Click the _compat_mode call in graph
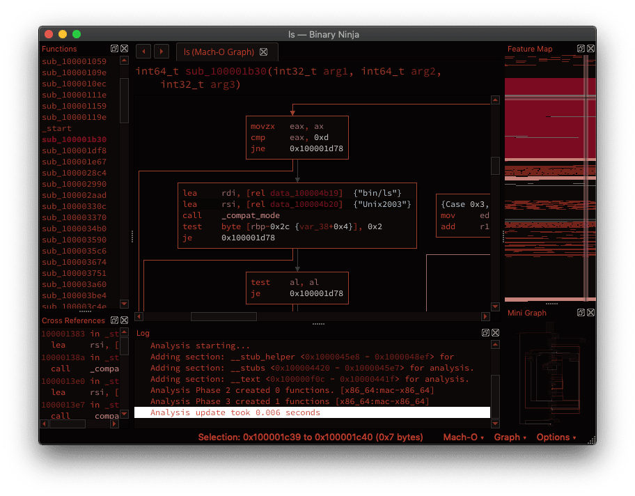 [x=250, y=215]
